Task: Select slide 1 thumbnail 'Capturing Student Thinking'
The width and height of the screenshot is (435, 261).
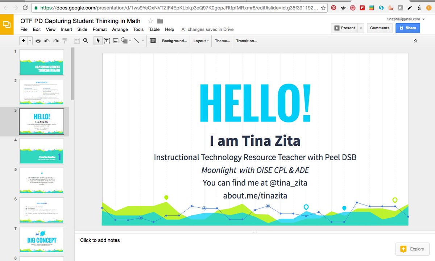Action: [41, 62]
